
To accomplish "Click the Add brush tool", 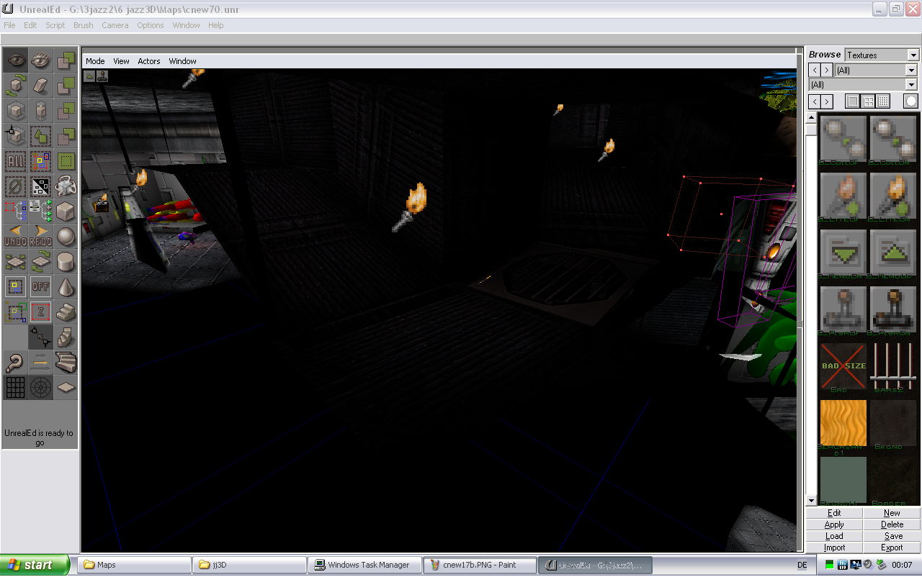I will tap(66, 60).
